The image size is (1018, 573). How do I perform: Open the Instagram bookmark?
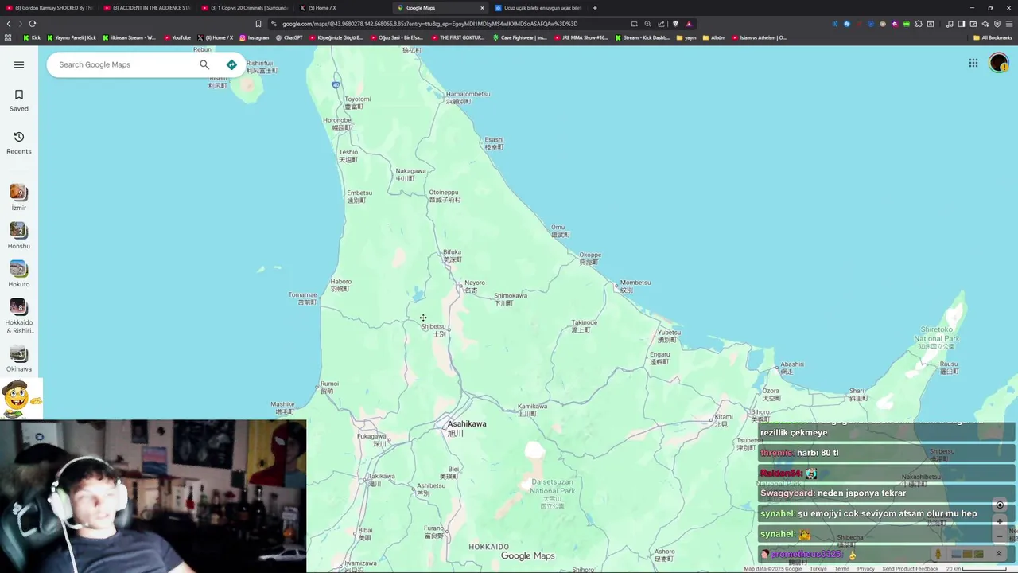254,37
